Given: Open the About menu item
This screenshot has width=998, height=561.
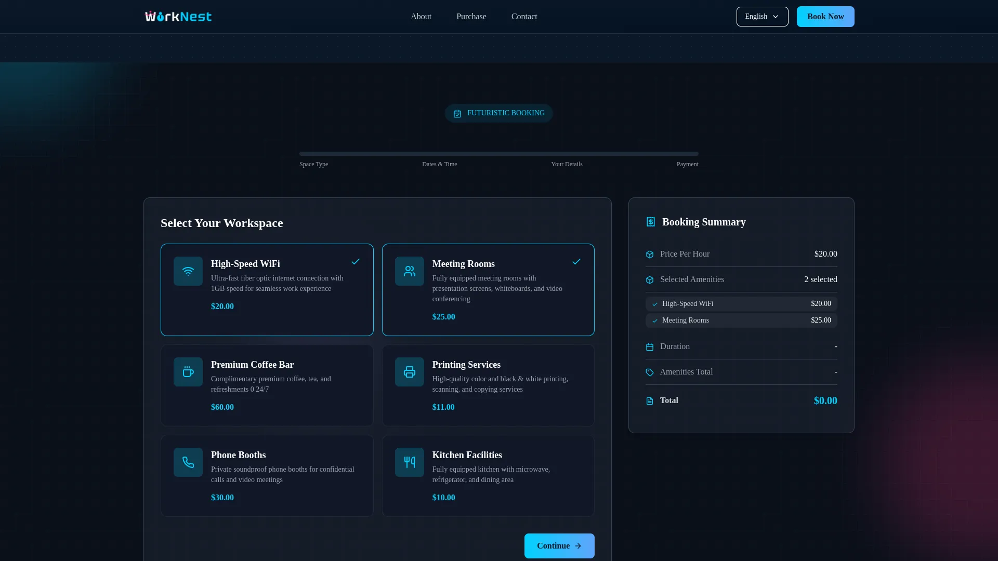Looking at the screenshot, I should pyautogui.click(x=421, y=17).
